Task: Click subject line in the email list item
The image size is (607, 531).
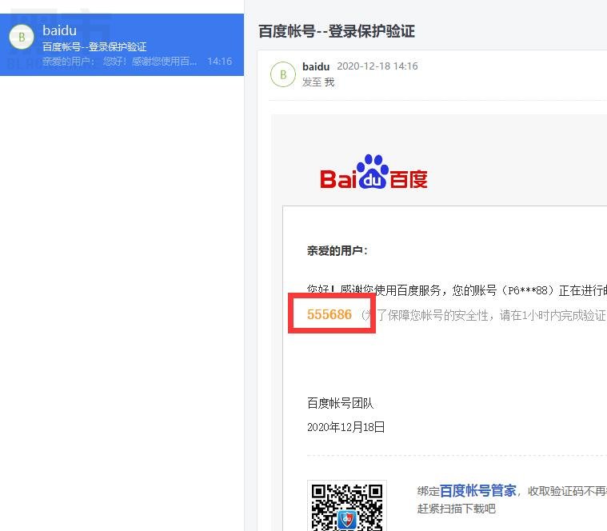Action: (94, 47)
